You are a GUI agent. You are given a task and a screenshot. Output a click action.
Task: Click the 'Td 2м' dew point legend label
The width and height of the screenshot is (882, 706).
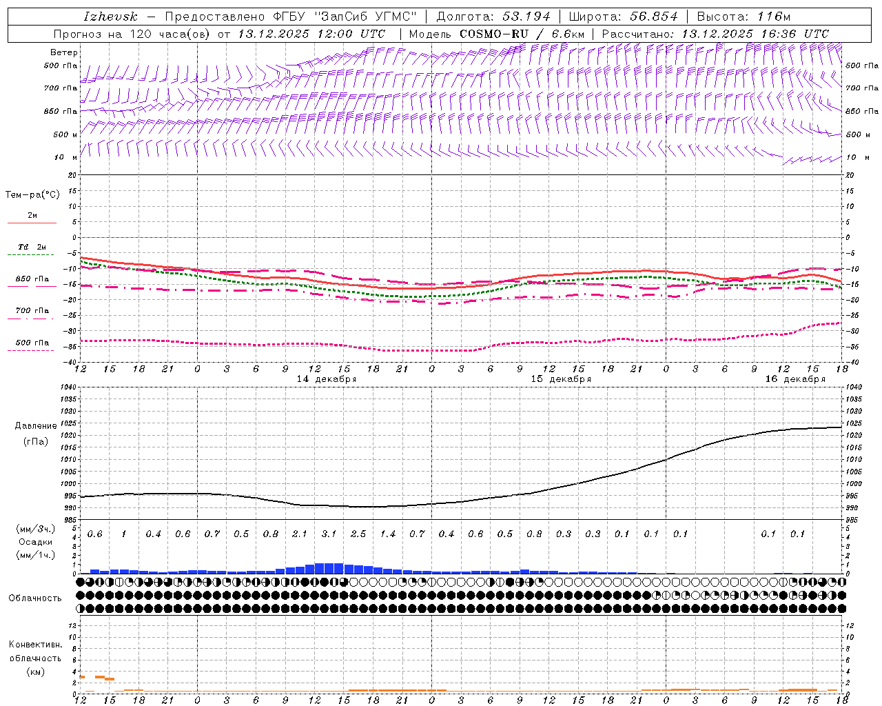click(32, 247)
